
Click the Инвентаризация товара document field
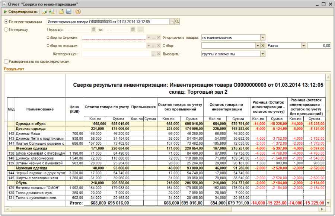(108, 22)
